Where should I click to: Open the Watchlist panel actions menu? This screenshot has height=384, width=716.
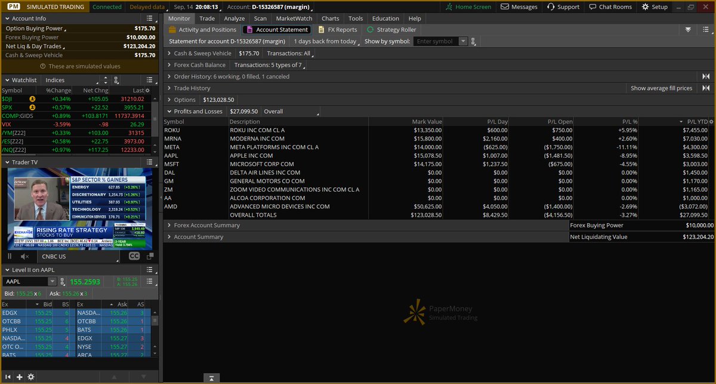click(x=149, y=80)
